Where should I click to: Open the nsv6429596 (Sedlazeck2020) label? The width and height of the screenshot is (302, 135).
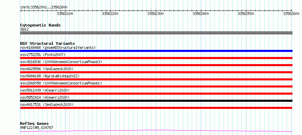click(47, 69)
